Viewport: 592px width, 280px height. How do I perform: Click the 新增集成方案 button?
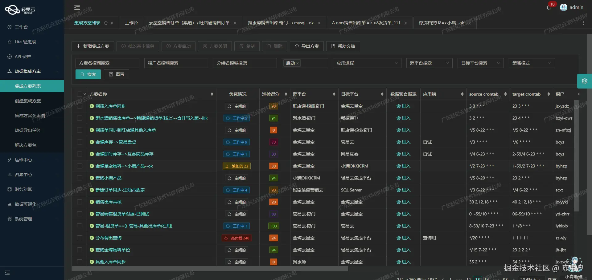click(x=92, y=46)
